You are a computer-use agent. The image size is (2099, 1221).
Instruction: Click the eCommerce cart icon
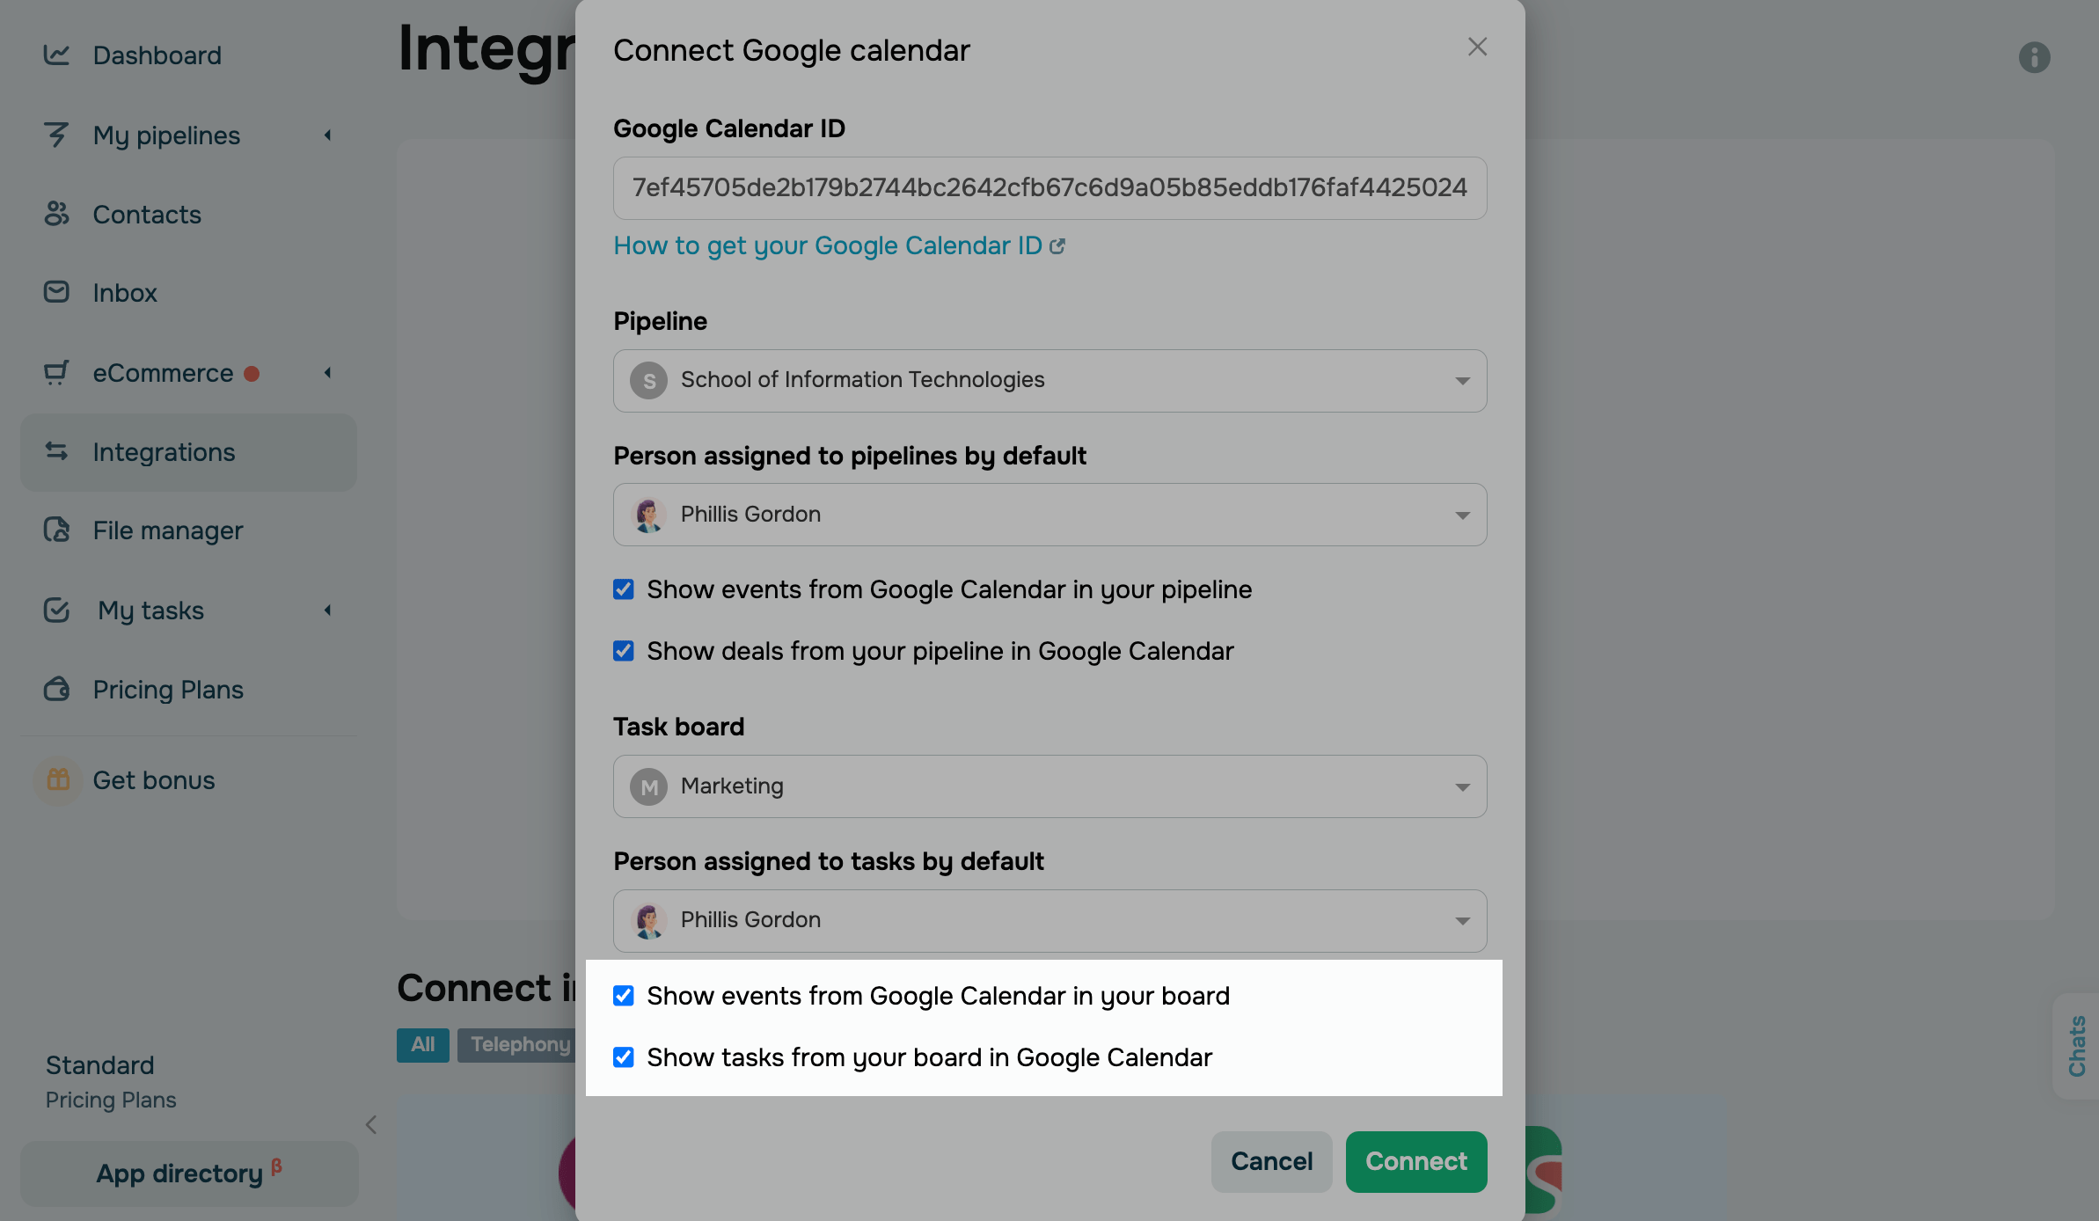click(56, 373)
